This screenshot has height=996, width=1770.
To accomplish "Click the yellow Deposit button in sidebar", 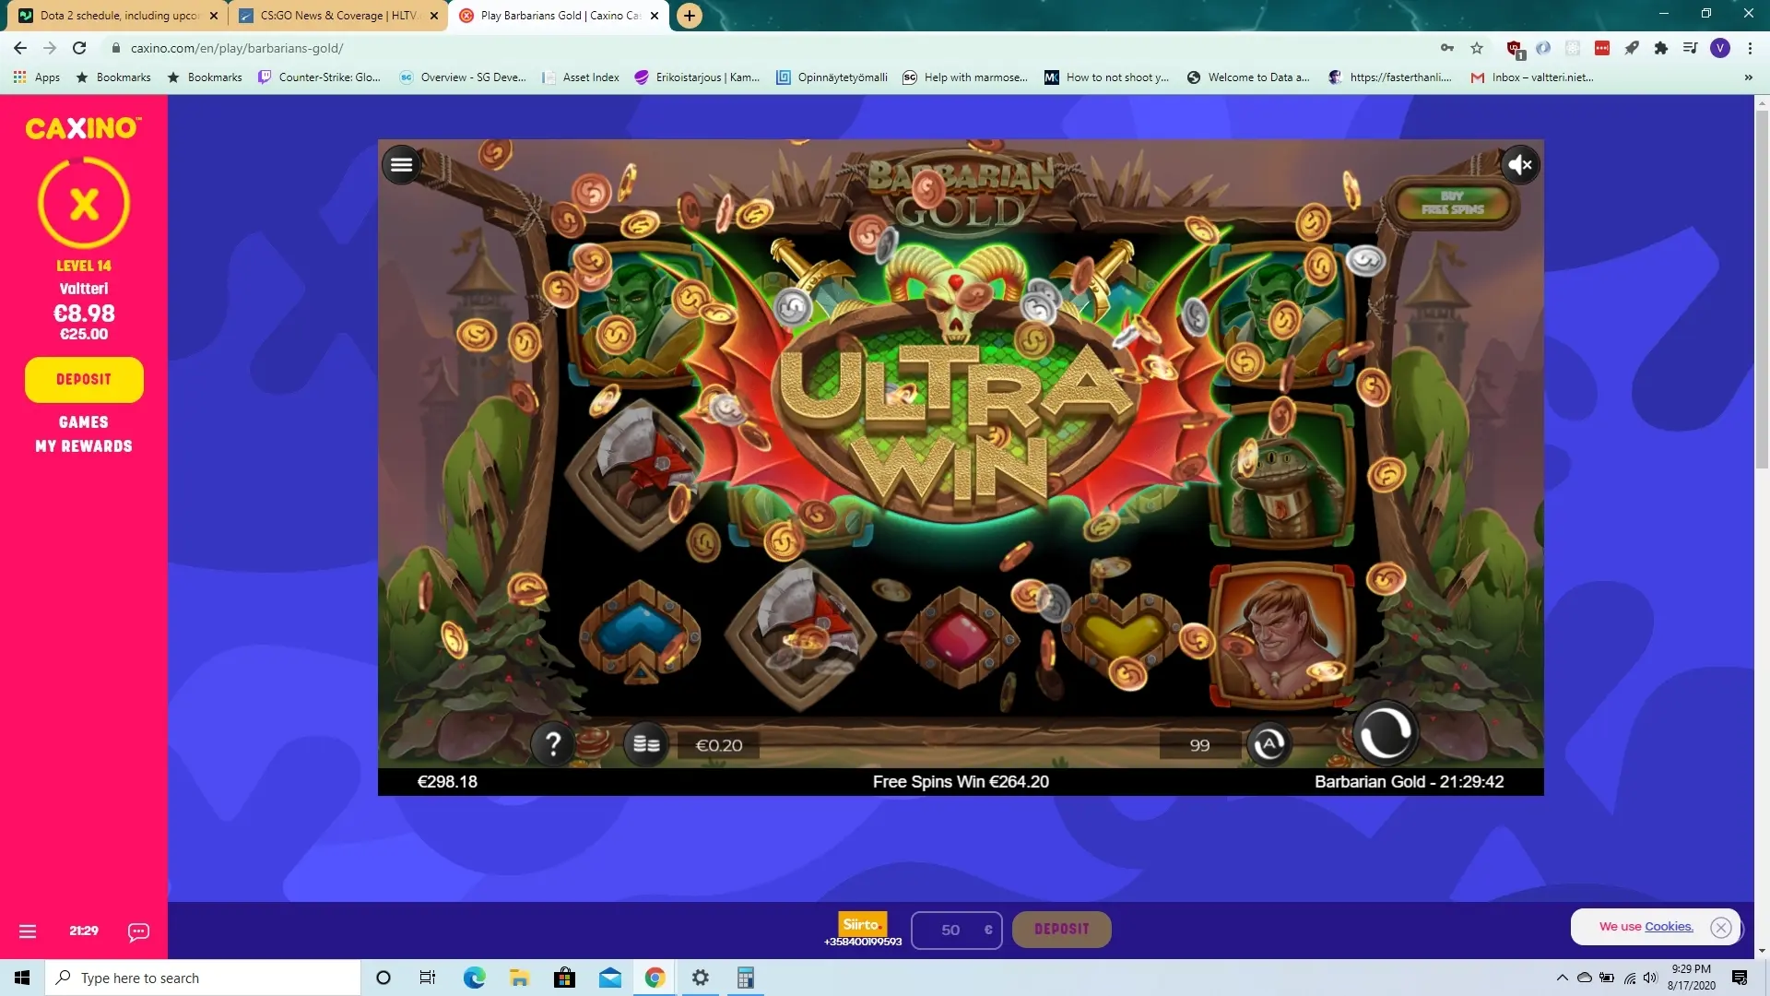I will (84, 379).
